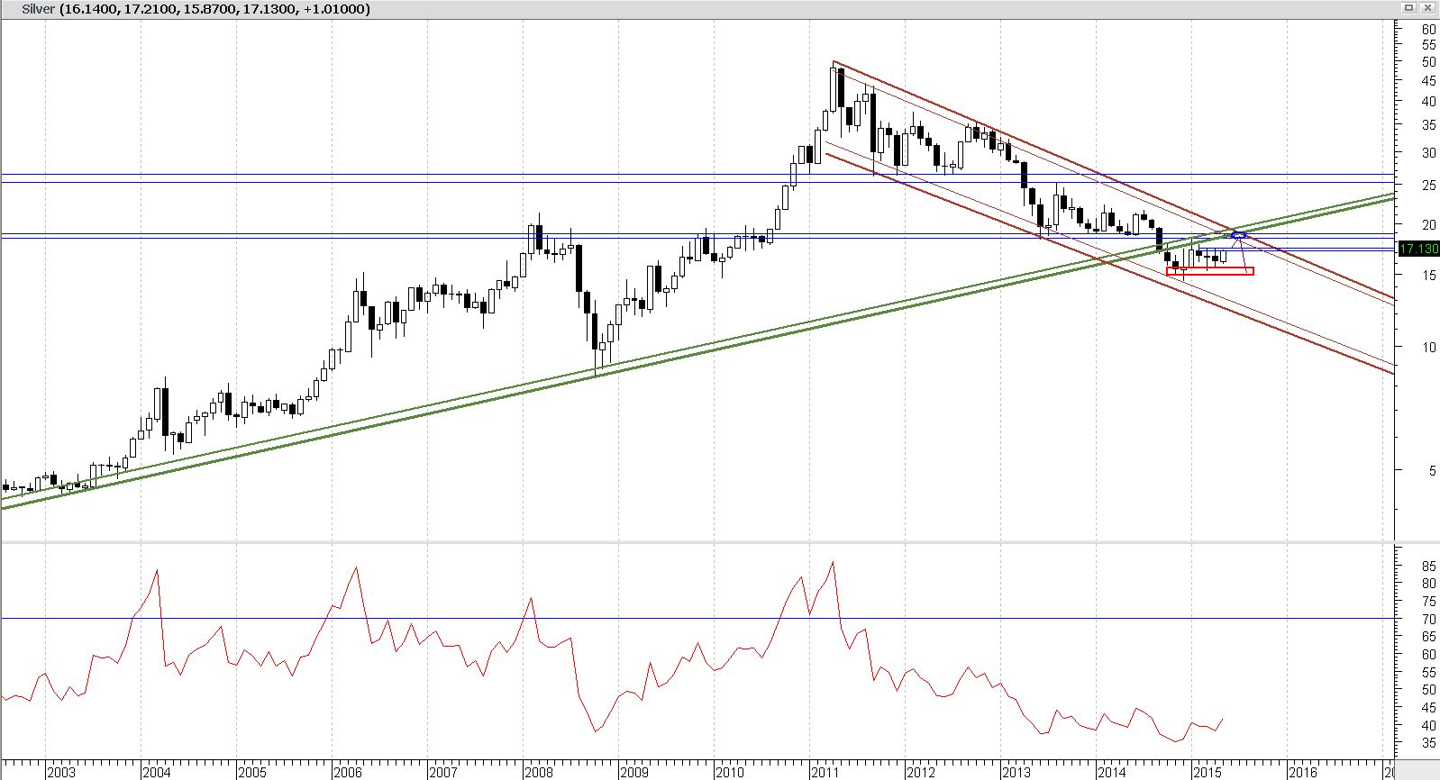Click the 30 level on price scale
Viewport: 1440px width, 780px height.
coord(1428,153)
